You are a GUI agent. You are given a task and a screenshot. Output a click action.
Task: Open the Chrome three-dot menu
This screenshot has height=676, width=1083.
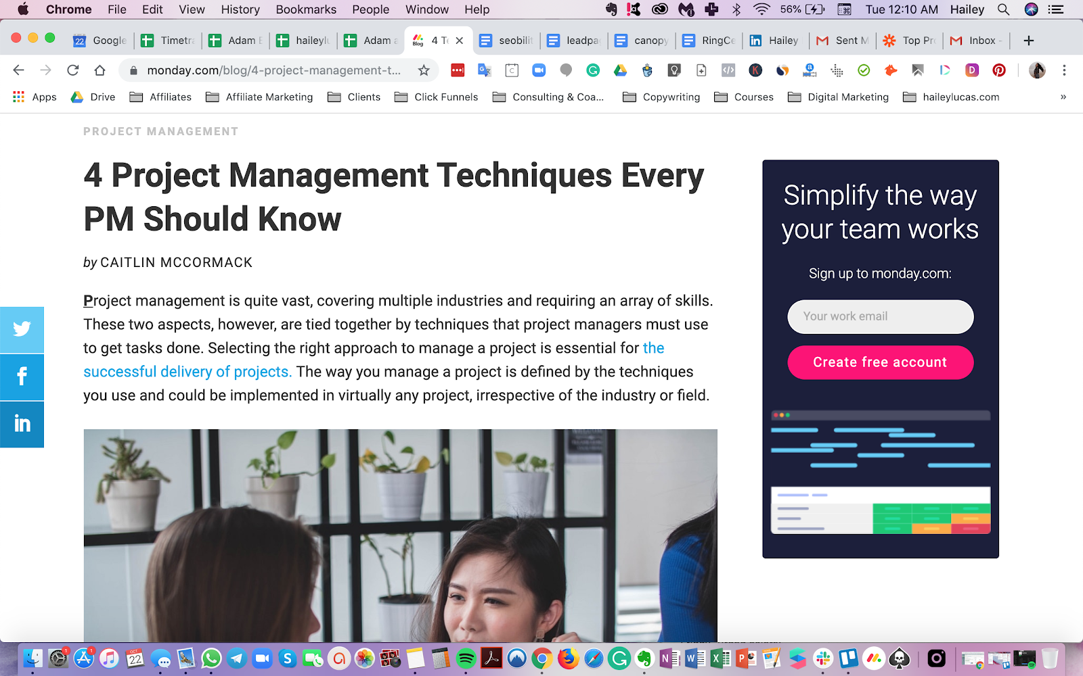pyautogui.click(x=1064, y=70)
